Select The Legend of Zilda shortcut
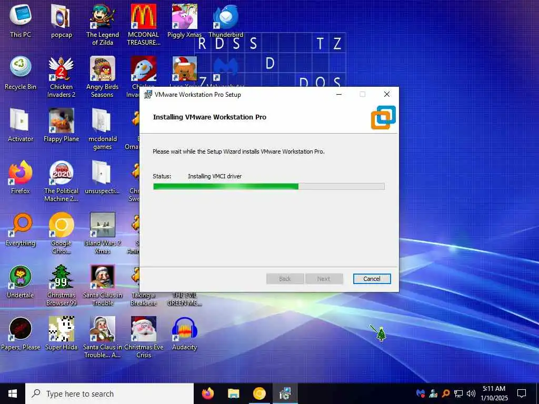Image resolution: width=539 pixels, height=404 pixels. (103, 25)
